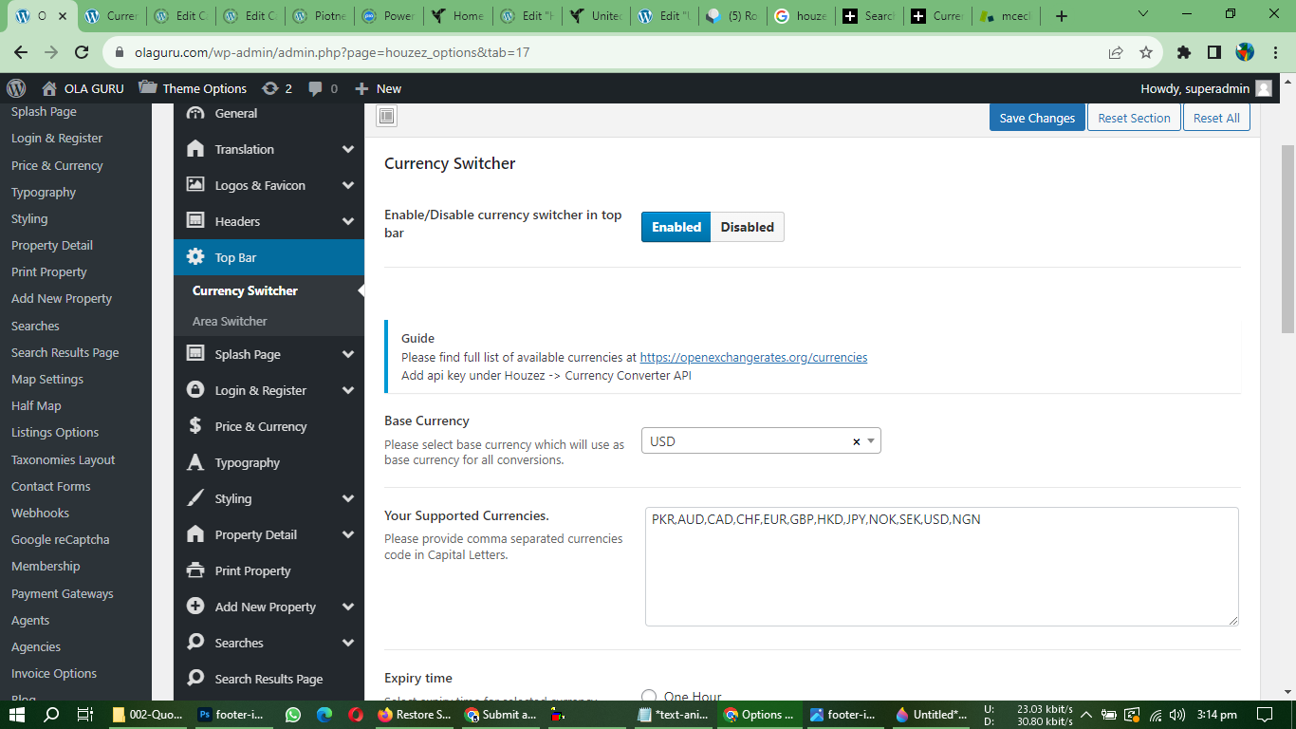Screen dimensions: 1296x729
Task: Open Howdy superadmin profile menu
Action: coord(1206,88)
